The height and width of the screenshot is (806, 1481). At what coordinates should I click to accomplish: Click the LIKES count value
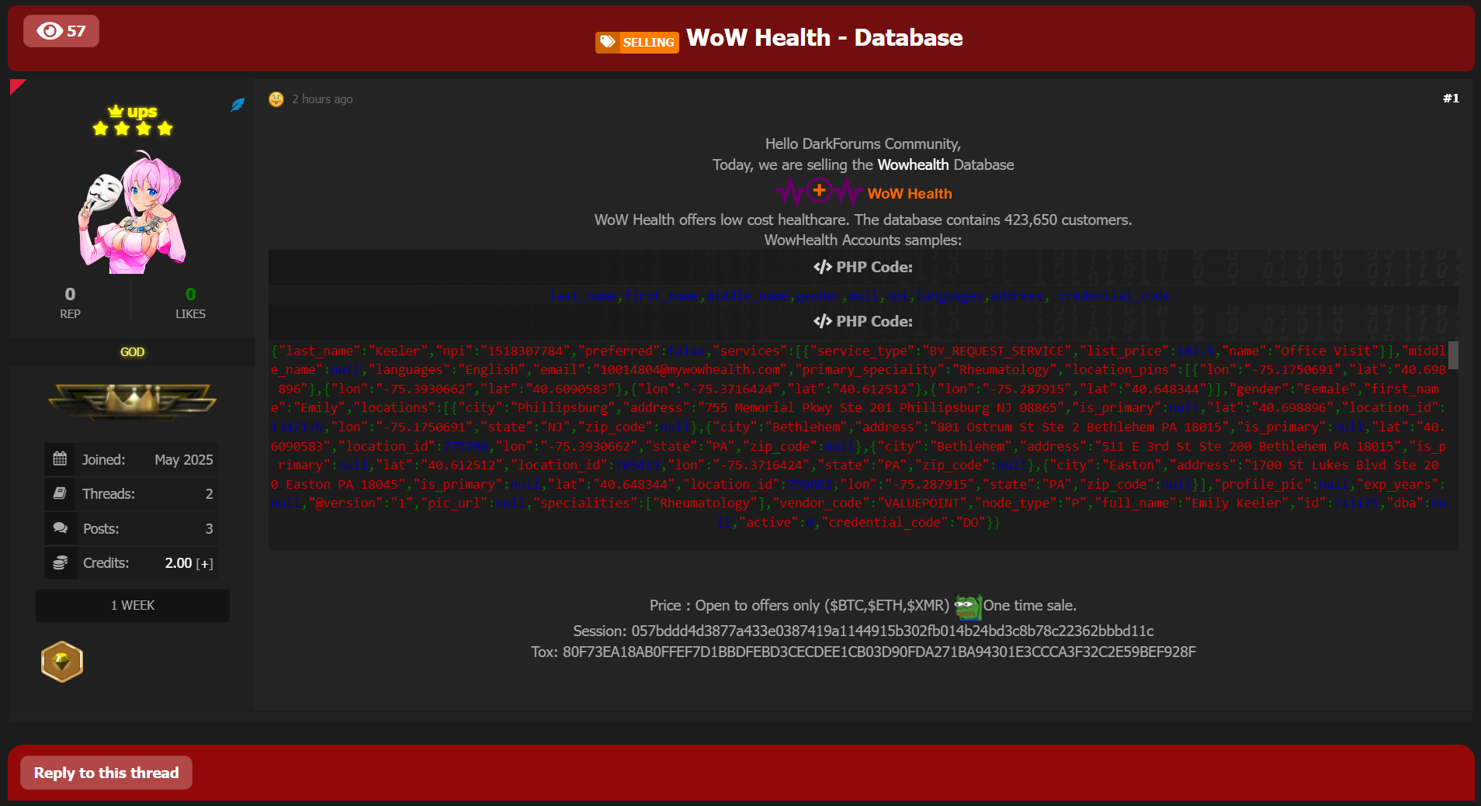191,294
